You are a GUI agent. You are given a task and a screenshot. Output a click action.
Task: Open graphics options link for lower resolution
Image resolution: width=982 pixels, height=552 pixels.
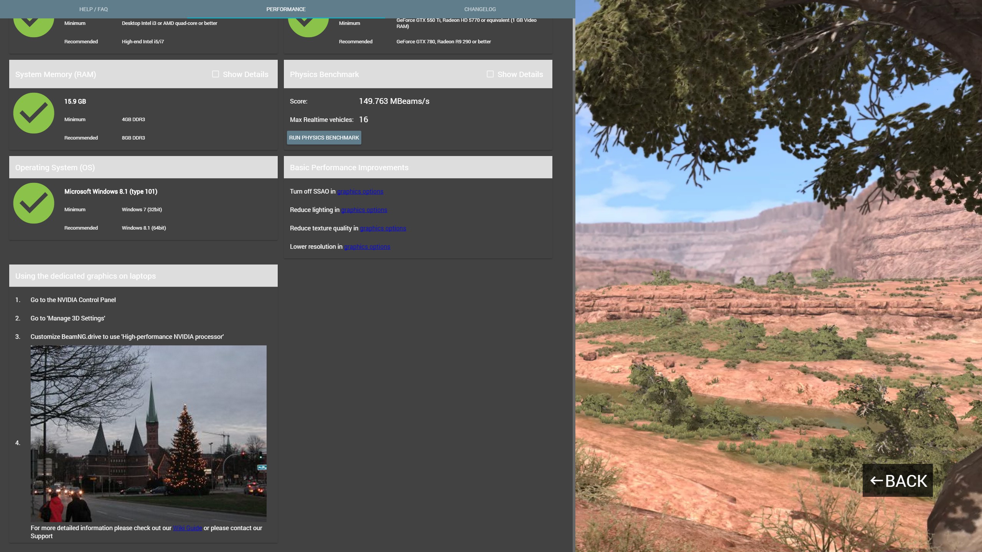pos(367,246)
